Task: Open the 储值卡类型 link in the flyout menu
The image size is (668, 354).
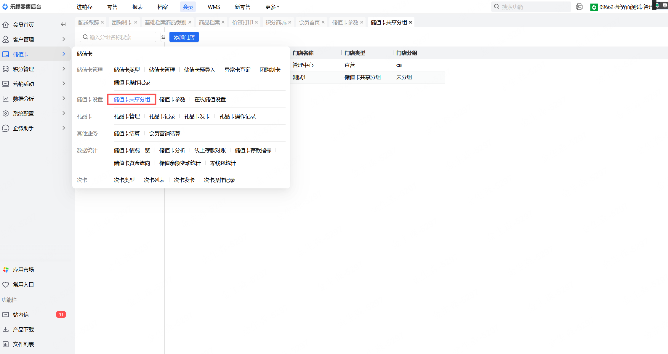Action: pos(126,70)
